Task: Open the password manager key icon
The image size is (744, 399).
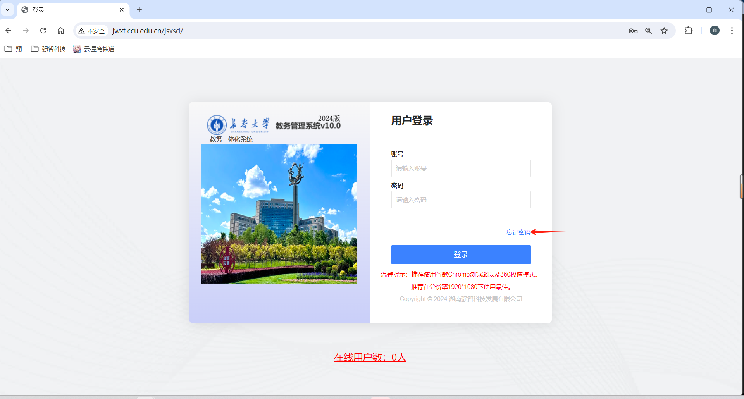Action: [633, 31]
